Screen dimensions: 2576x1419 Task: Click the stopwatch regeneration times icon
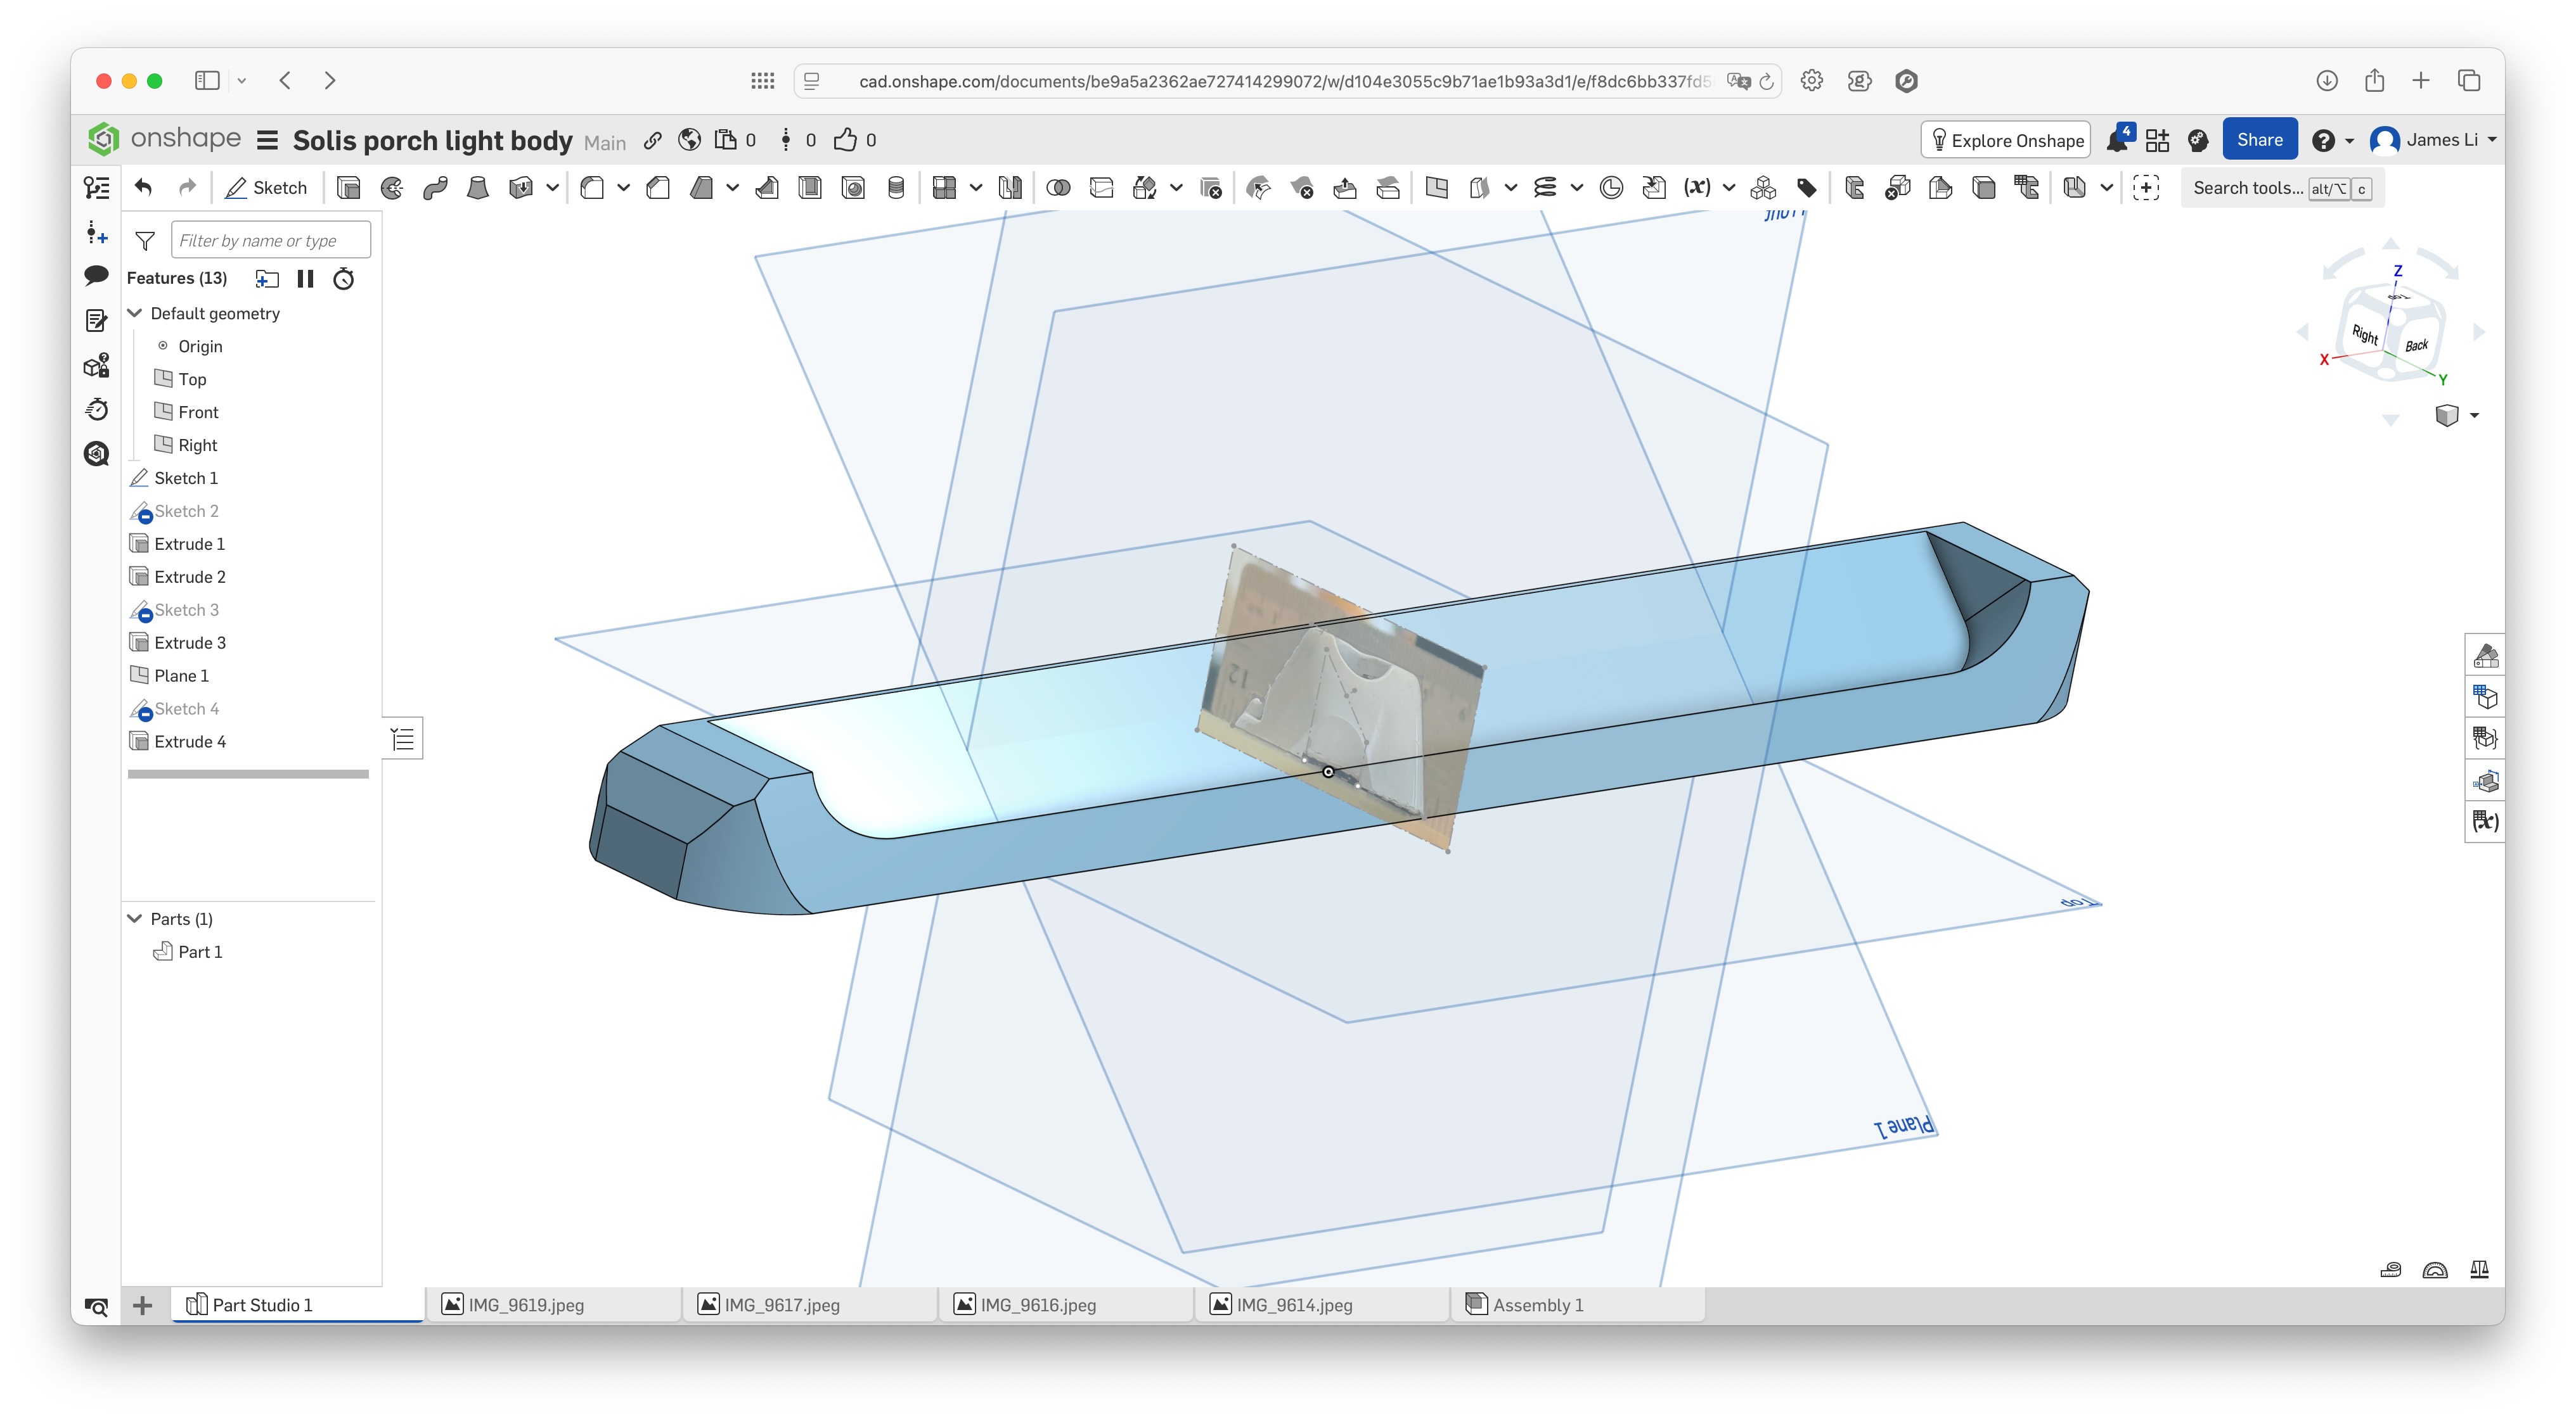[x=344, y=279]
